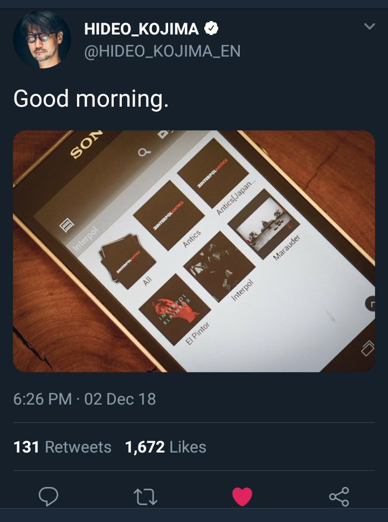
Task: View the list of 131 Retweets
Action: point(63,447)
